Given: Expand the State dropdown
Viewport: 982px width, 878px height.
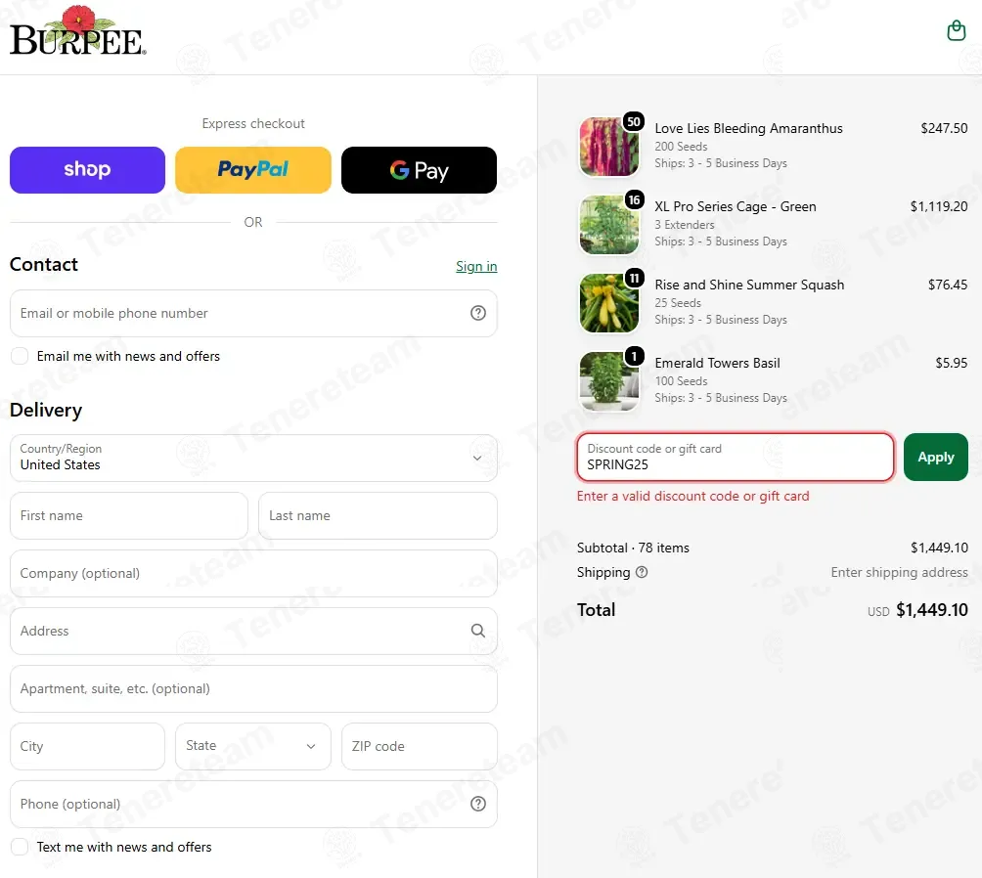Looking at the screenshot, I should coord(253,746).
